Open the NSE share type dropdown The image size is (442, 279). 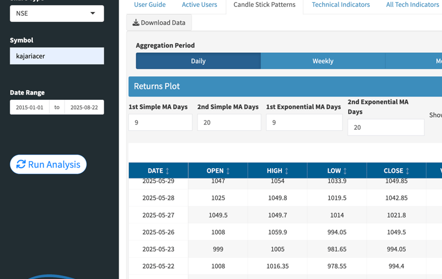click(x=57, y=14)
